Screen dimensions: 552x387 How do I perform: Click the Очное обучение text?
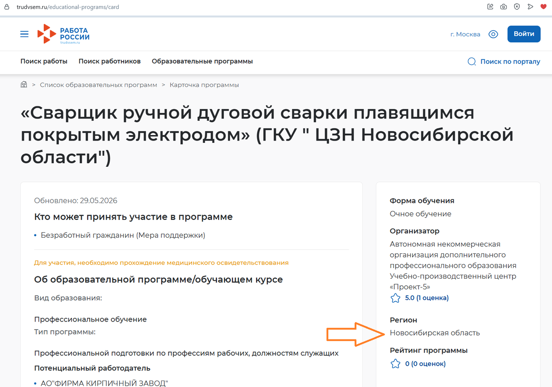click(420, 214)
